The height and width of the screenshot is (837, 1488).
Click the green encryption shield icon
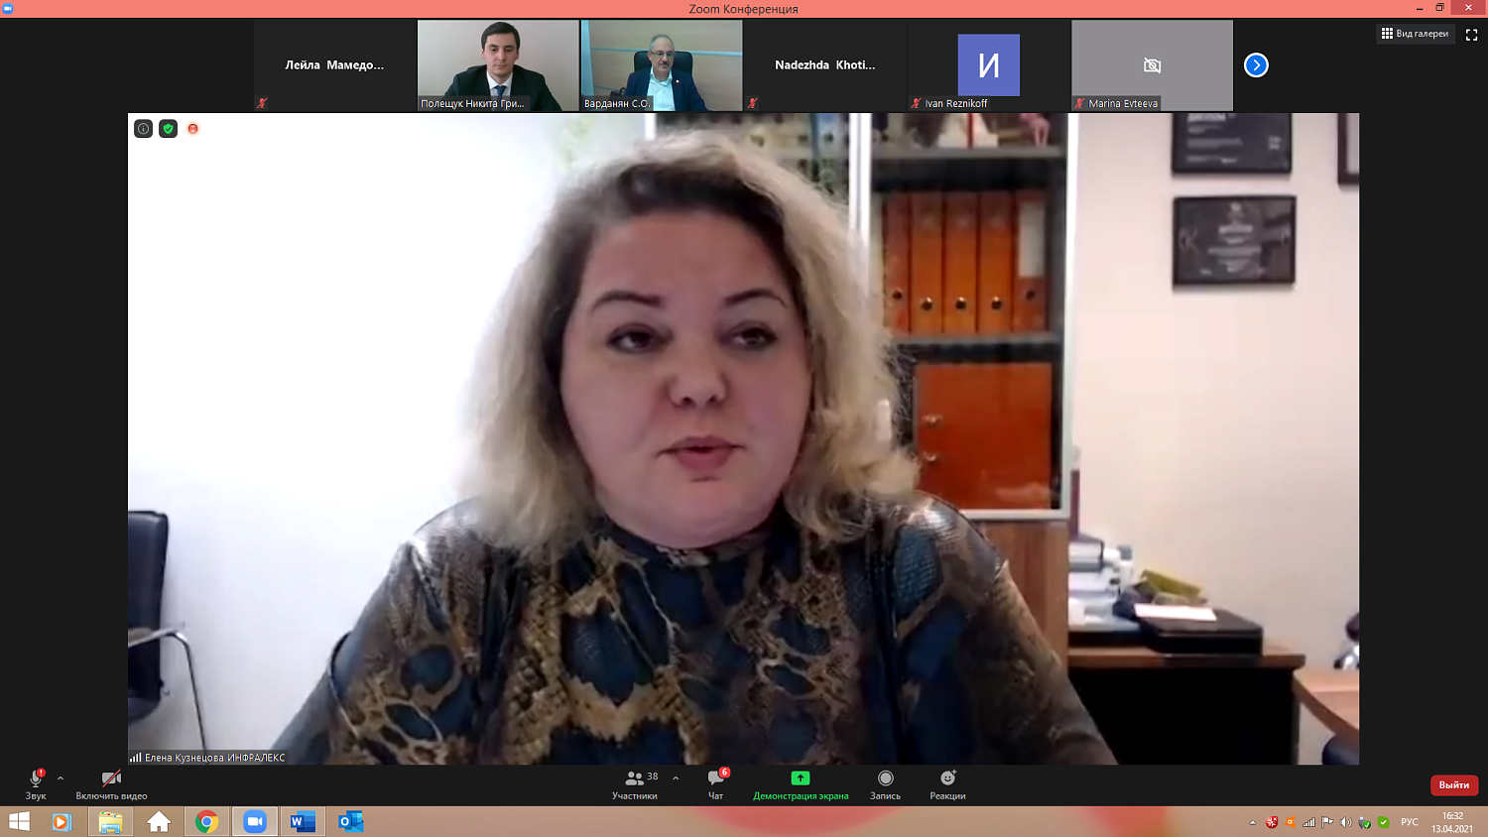click(x=169, y=129)
